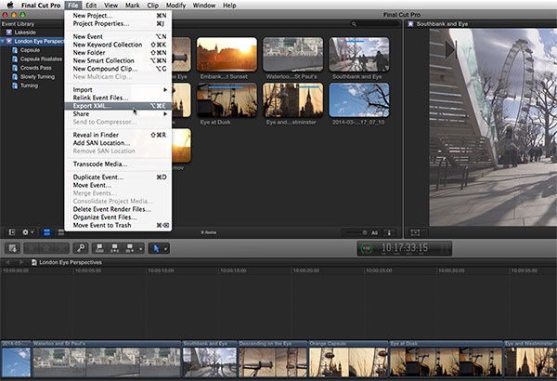Open the Mark menu
Viewport: 557px width, 381px height.
point(133,5)
